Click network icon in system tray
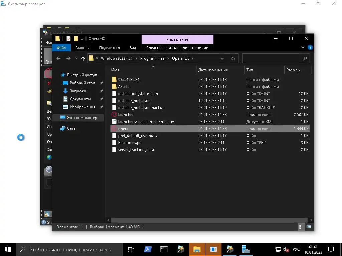Viewport: 342px width, 256px height. (278, 249)
